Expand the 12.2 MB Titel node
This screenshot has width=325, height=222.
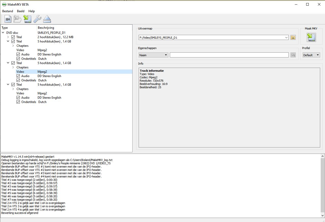[x=8, y=37]
